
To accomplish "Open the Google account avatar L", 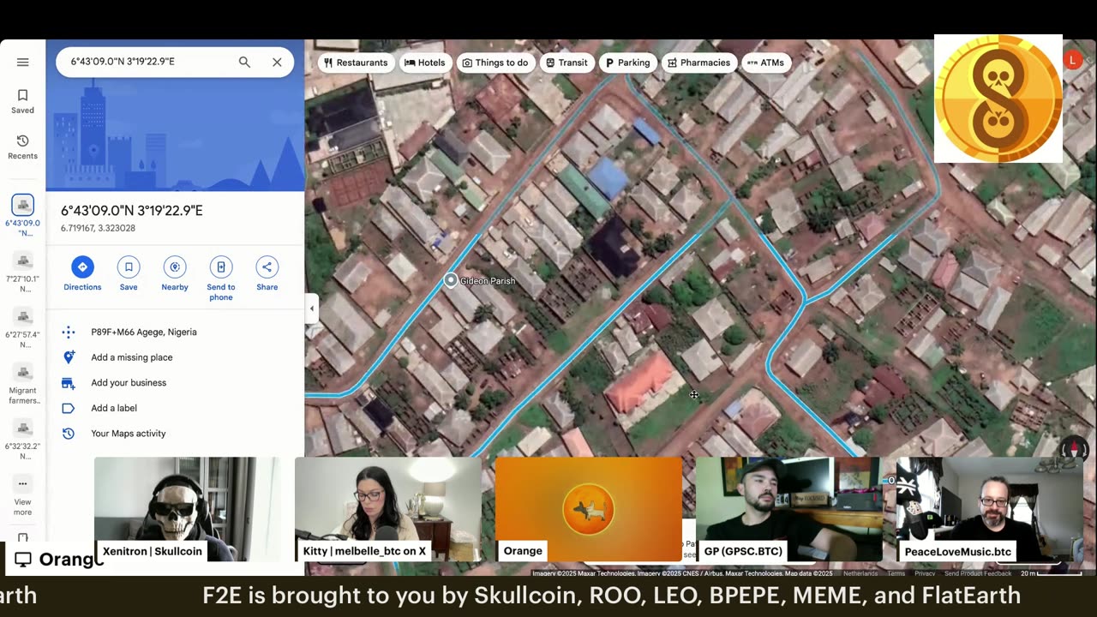I will pos(1072,60).
